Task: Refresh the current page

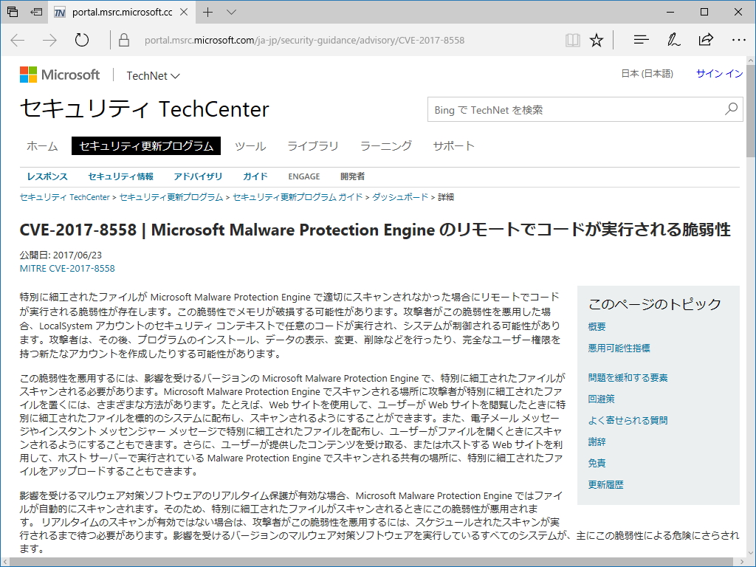Action: point(81,40)
